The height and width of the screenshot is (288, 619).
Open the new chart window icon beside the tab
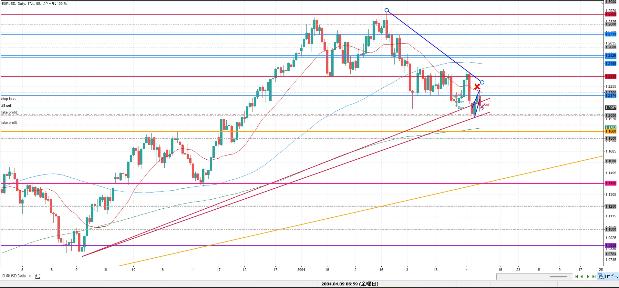(38, 276)
